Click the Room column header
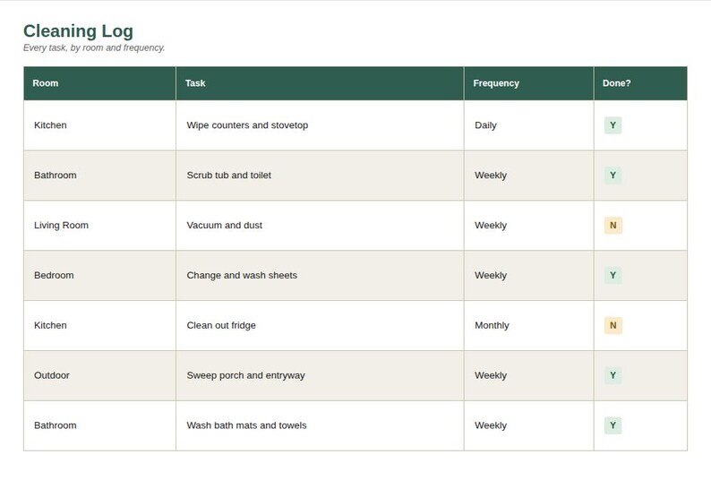711x480 pixels. coord(99,83)
